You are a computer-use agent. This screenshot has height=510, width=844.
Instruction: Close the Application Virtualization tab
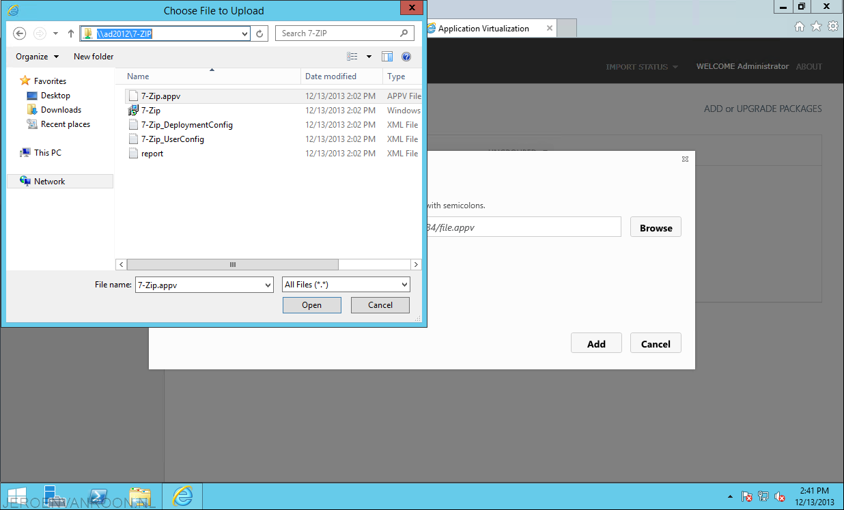coord(550,28)
